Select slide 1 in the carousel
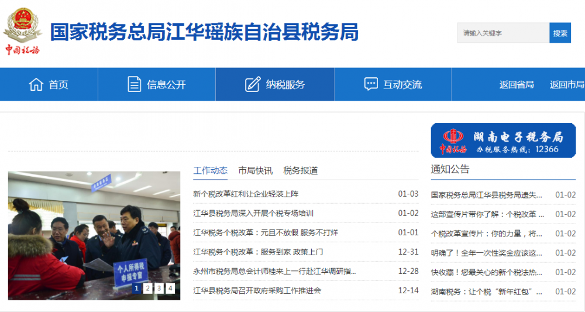 tap(136, 288)
